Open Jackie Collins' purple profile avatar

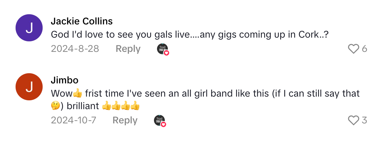[x=29, y=28]
